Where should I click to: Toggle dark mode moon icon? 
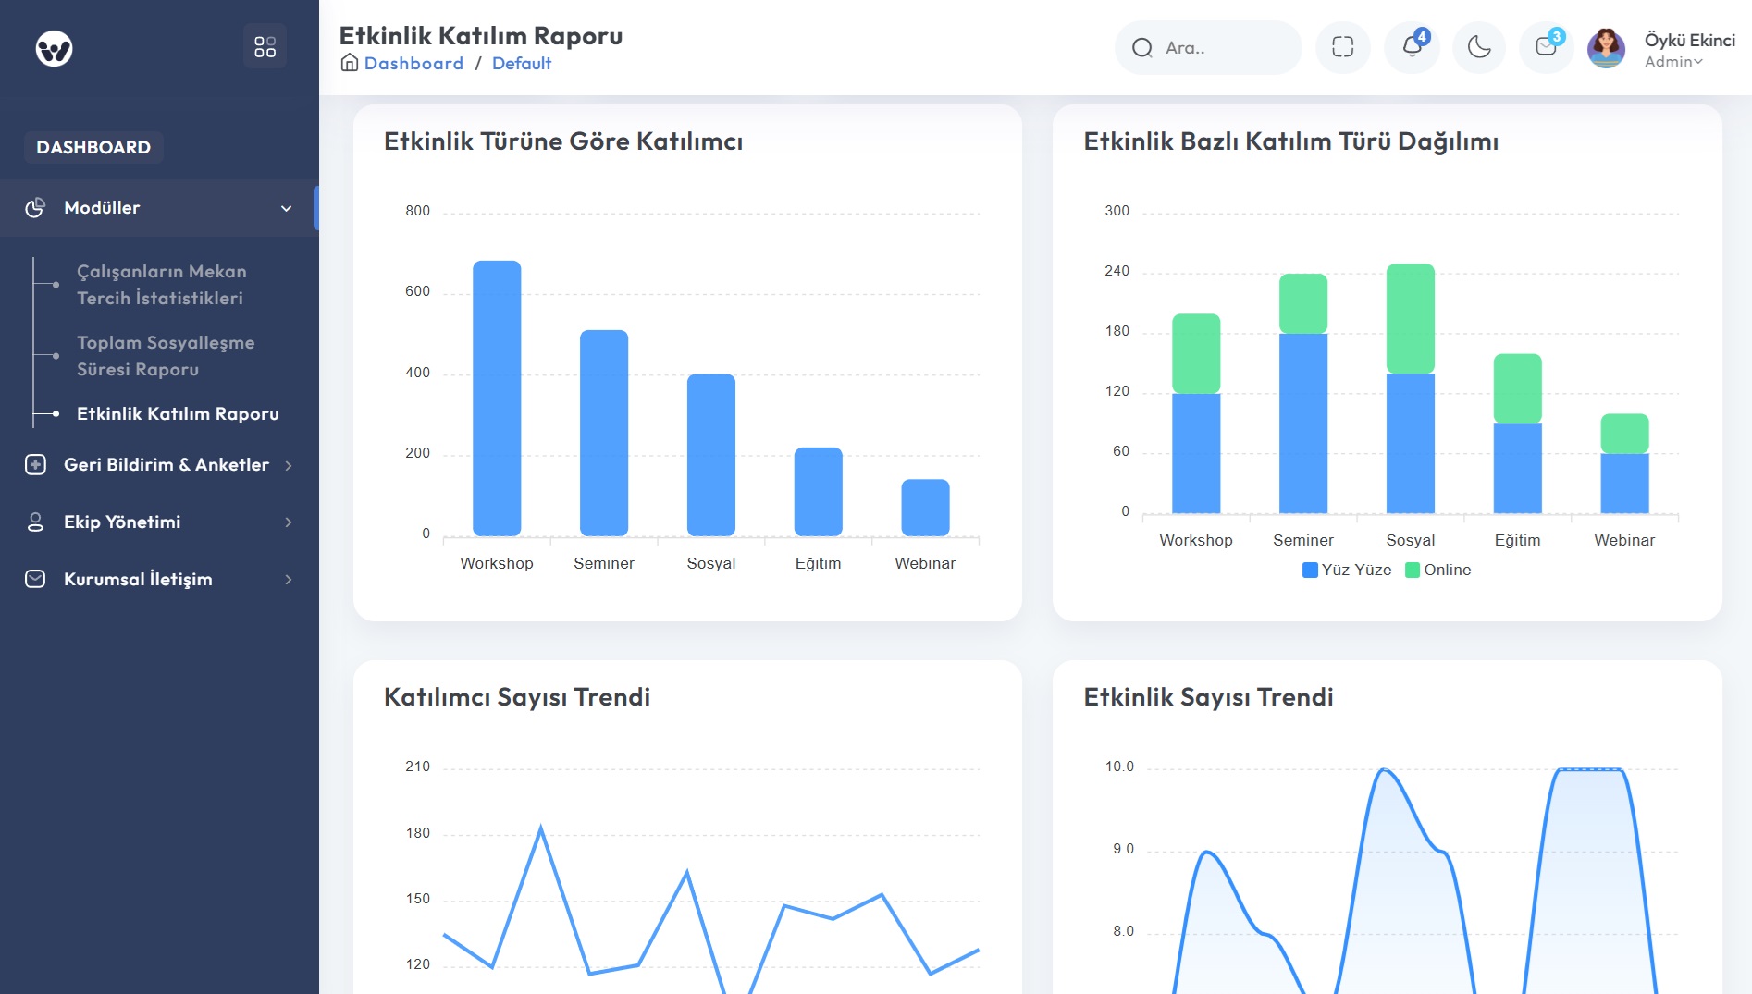click(x=1479, y=47)
